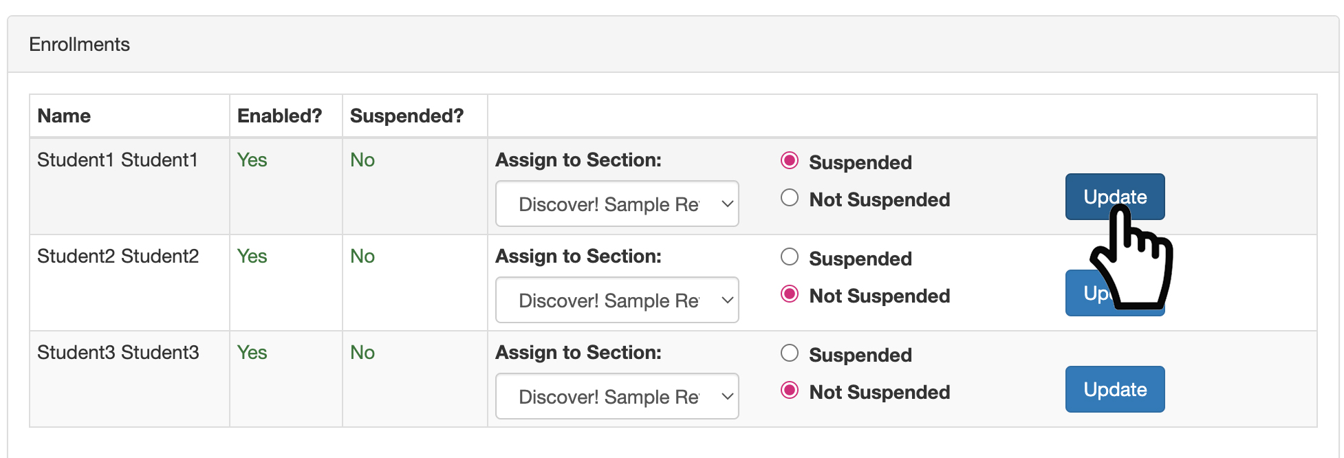Click the Enabled? column header
The width and height of the screenshot is (1344, 458).
pos(279,116)
